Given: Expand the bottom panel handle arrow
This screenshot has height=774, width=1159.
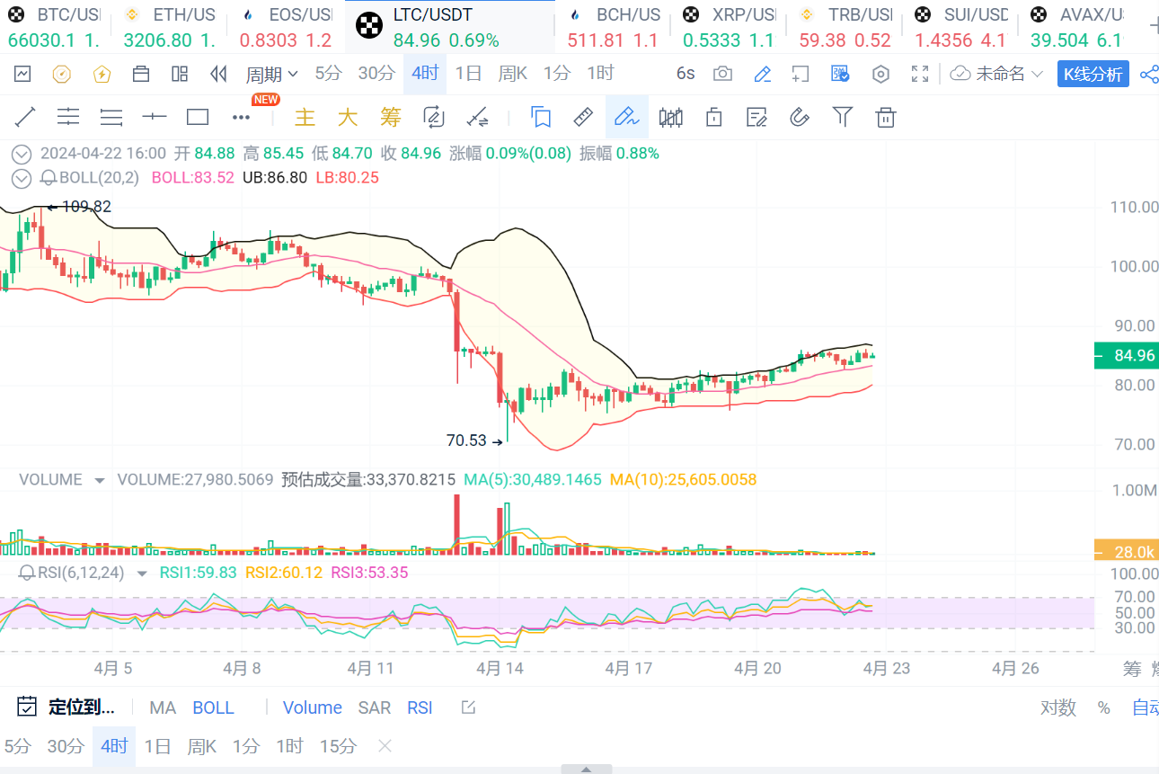Looking at the screenshot, I should [586, 770].
